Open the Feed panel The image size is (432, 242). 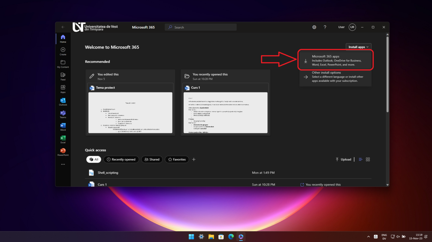click(63, 76)
